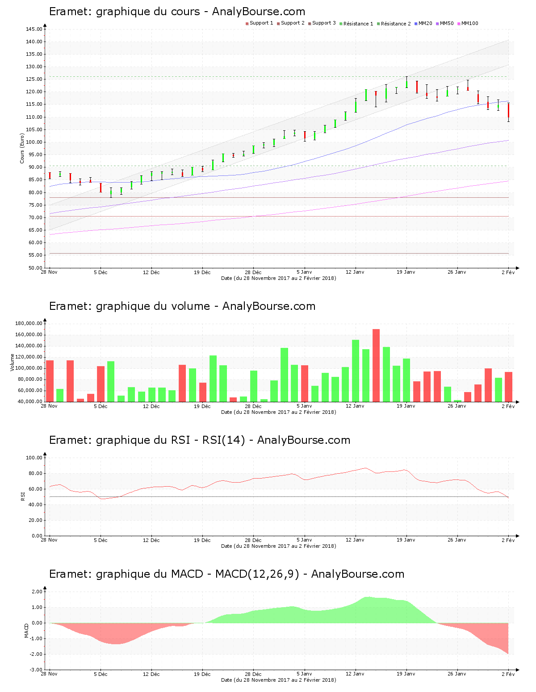Click the 145.00 label on price axis

pyautogui.click(x=34, y=29)
